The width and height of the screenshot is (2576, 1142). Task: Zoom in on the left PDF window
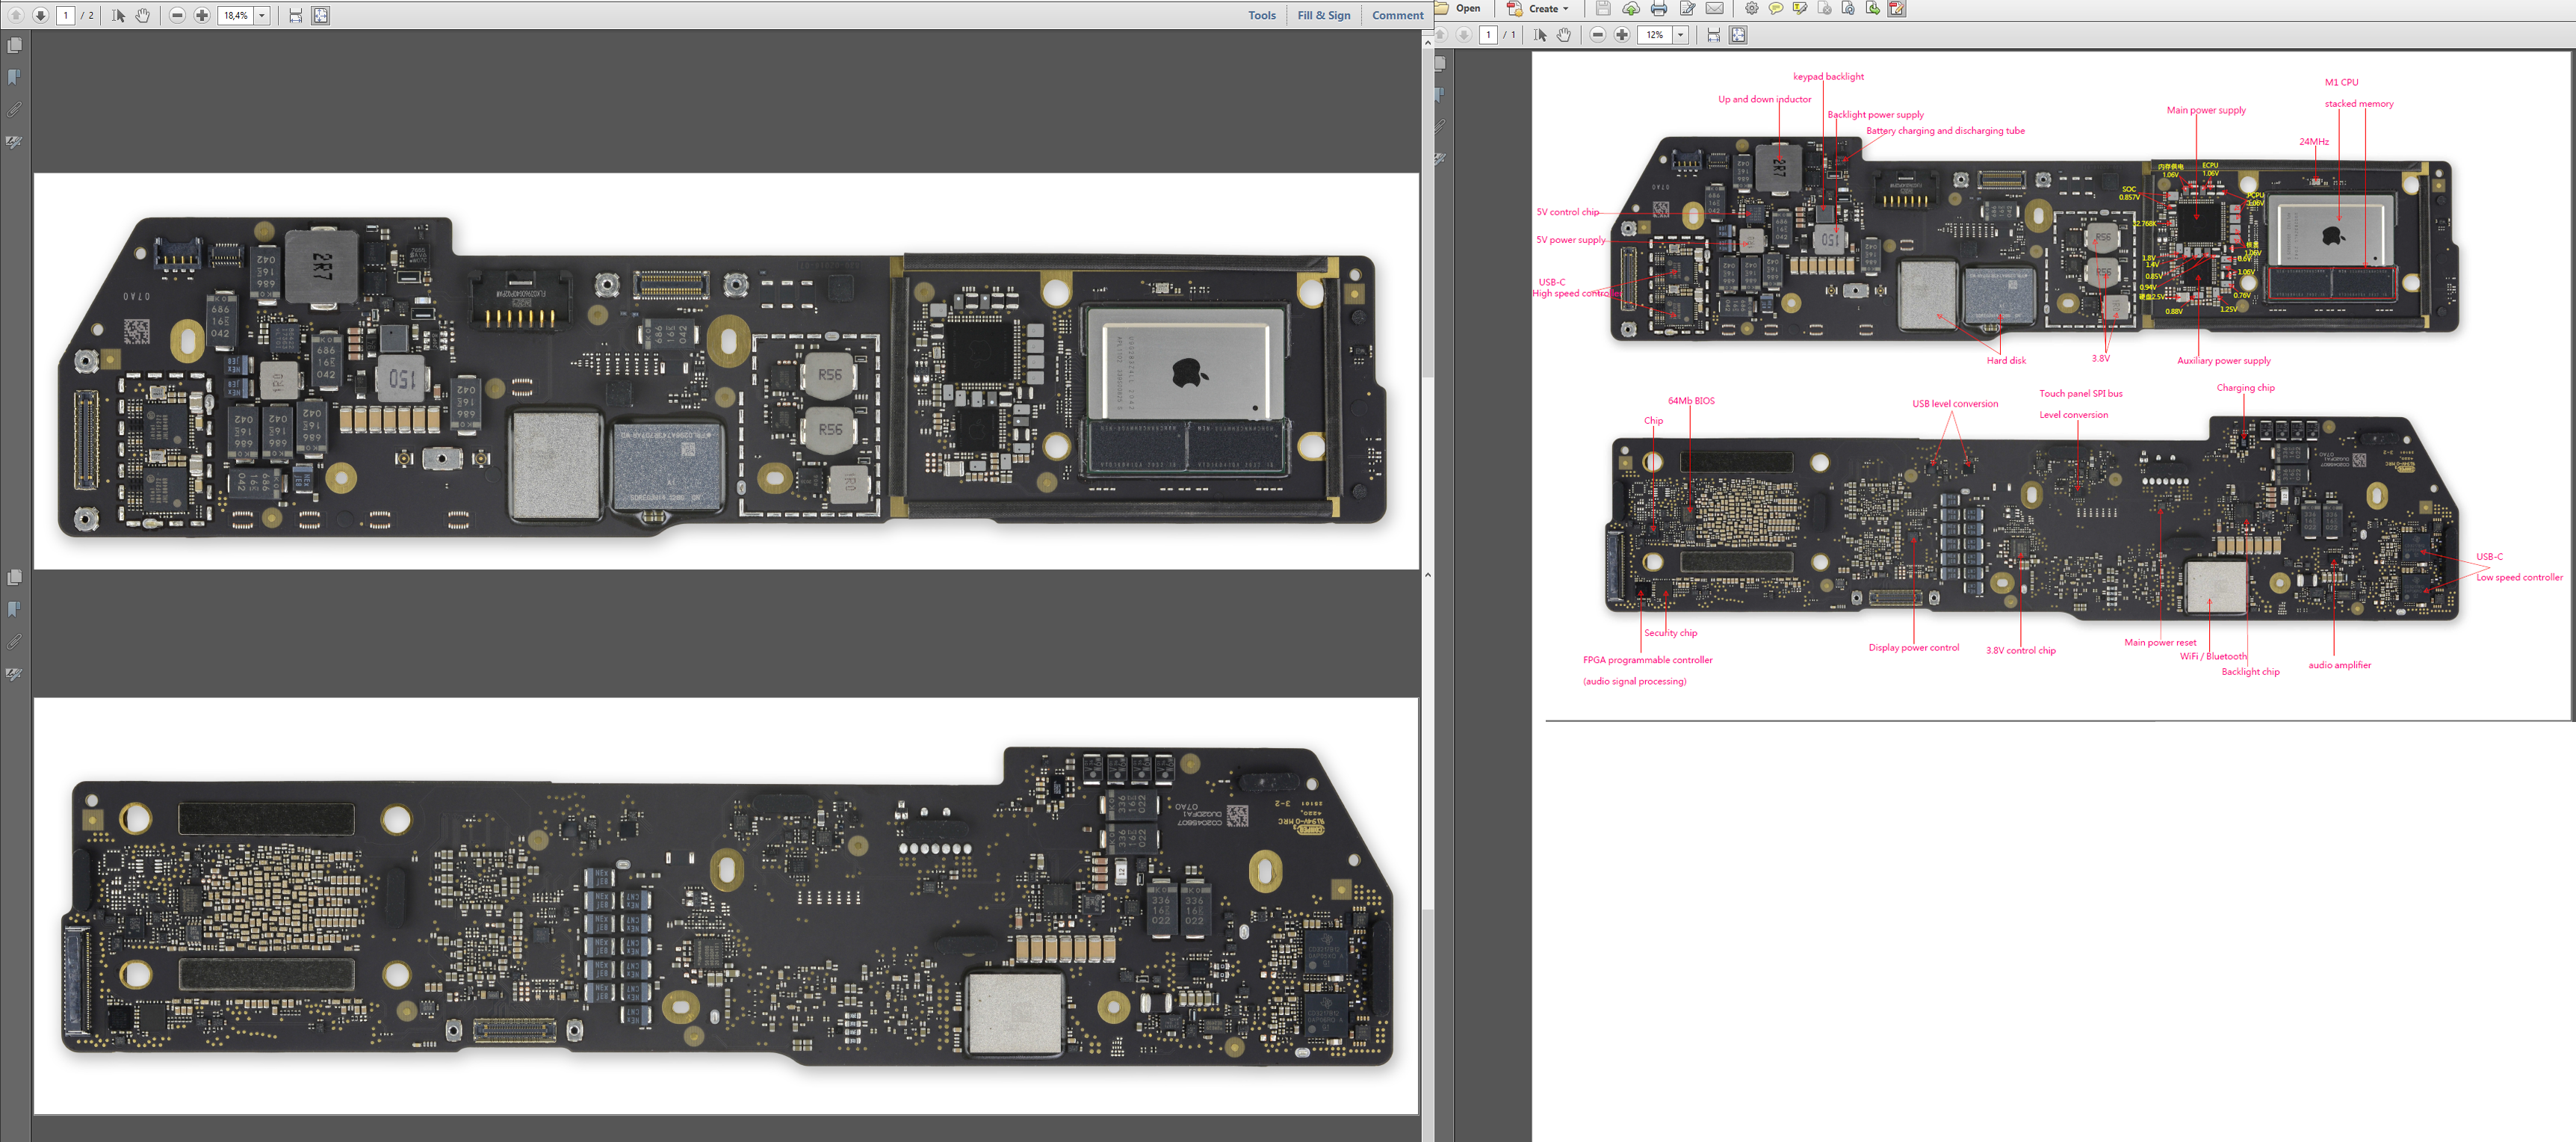pyautogui.click(x=202, y=15)
